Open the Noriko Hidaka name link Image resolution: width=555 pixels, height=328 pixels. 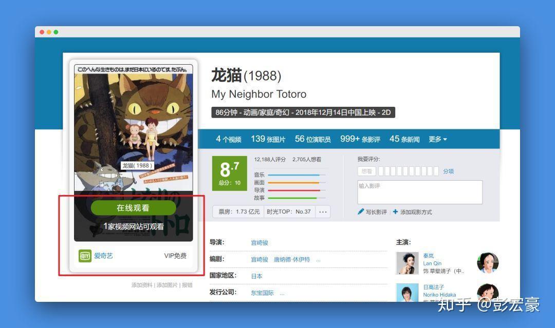[x=439, y=295]
